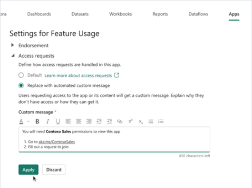Align text to the right
Viewport: 252px width, 188px height.
89,121
